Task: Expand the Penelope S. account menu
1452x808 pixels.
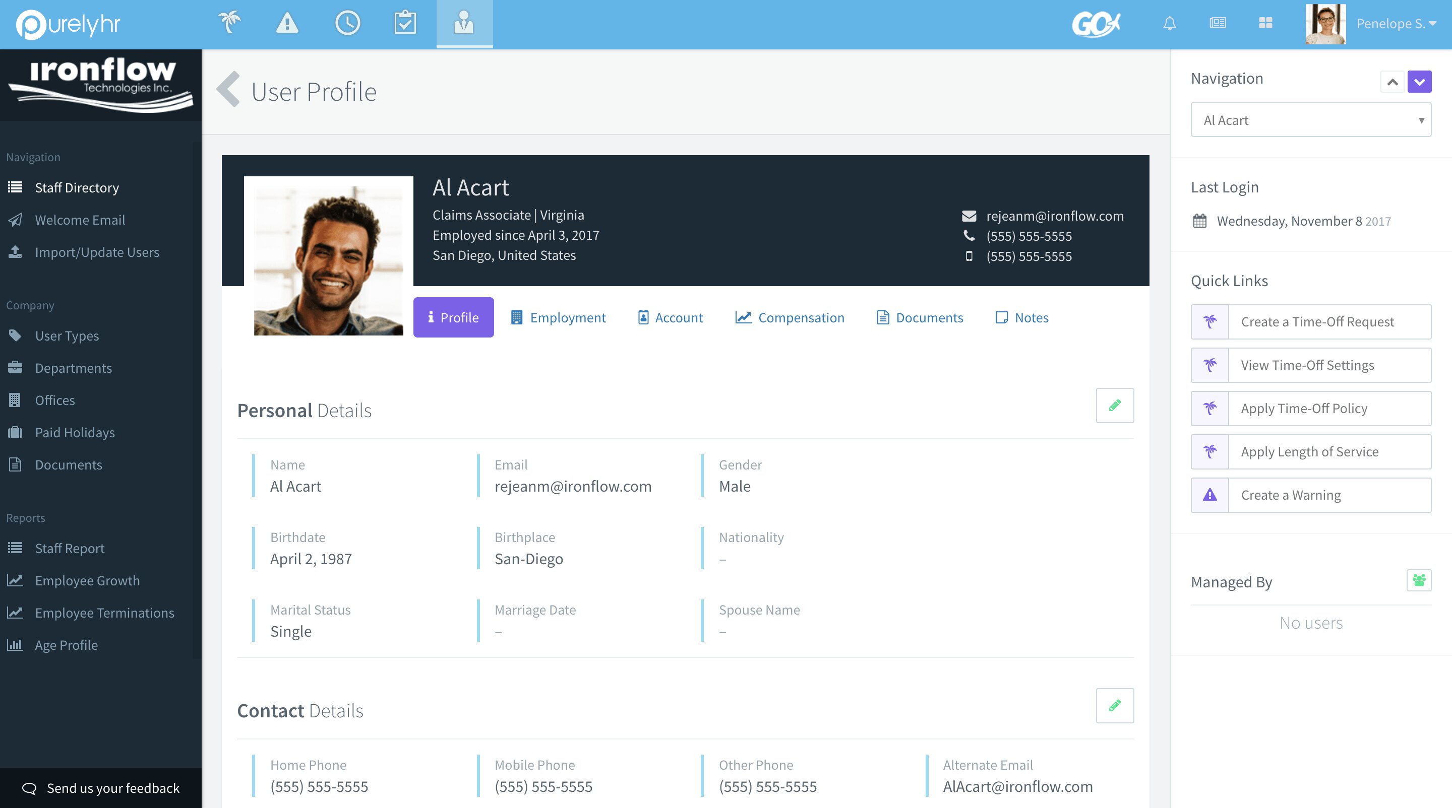Action: 1395,24
